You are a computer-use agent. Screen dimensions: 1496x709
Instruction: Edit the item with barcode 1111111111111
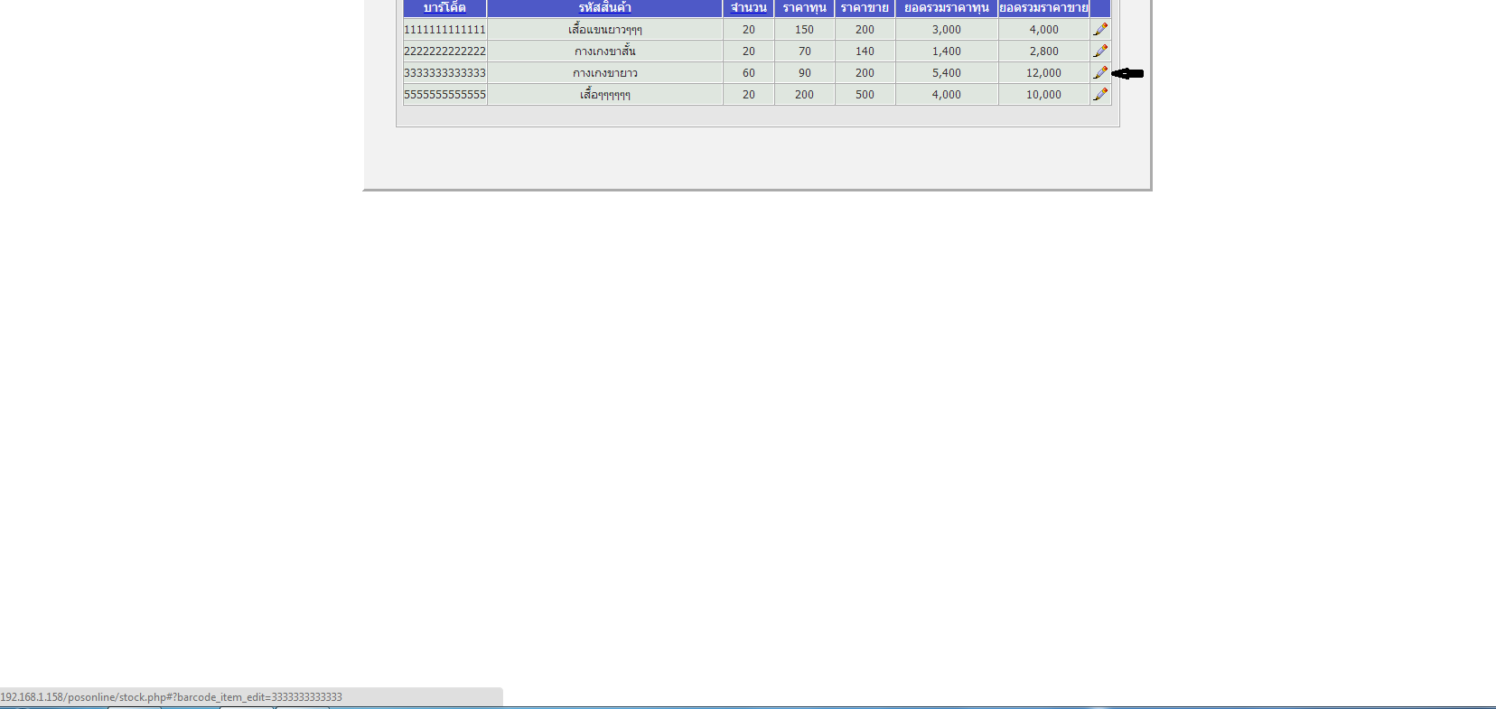coord(1100,29)
